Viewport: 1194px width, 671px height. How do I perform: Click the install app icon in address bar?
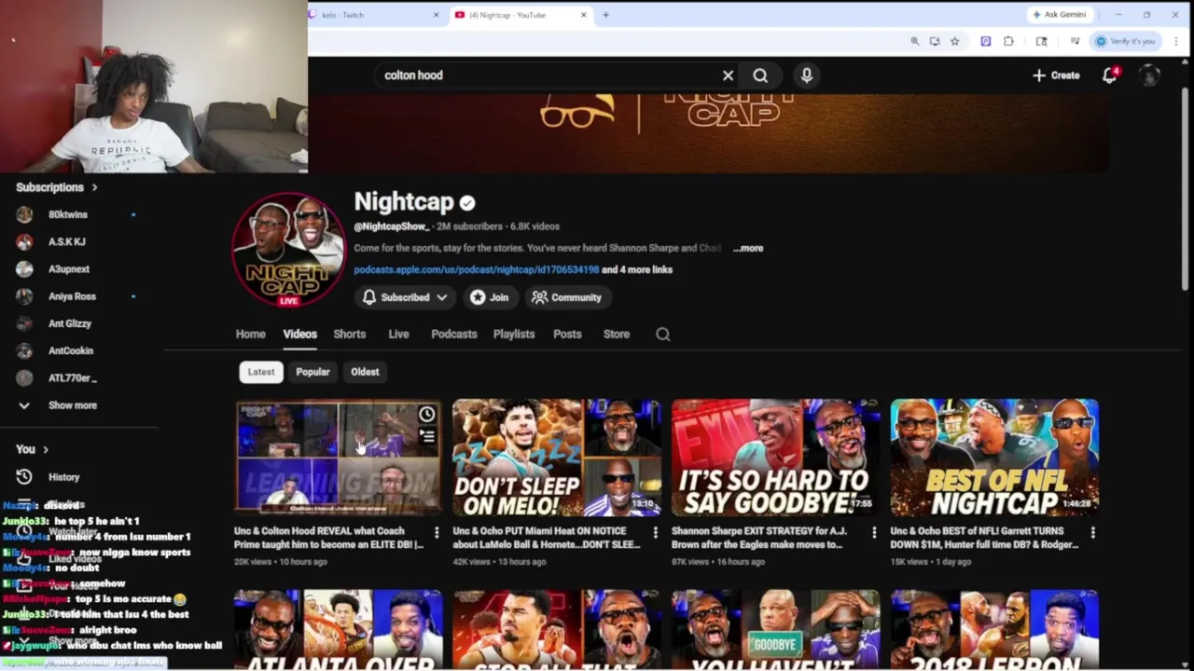click(935, 41)
